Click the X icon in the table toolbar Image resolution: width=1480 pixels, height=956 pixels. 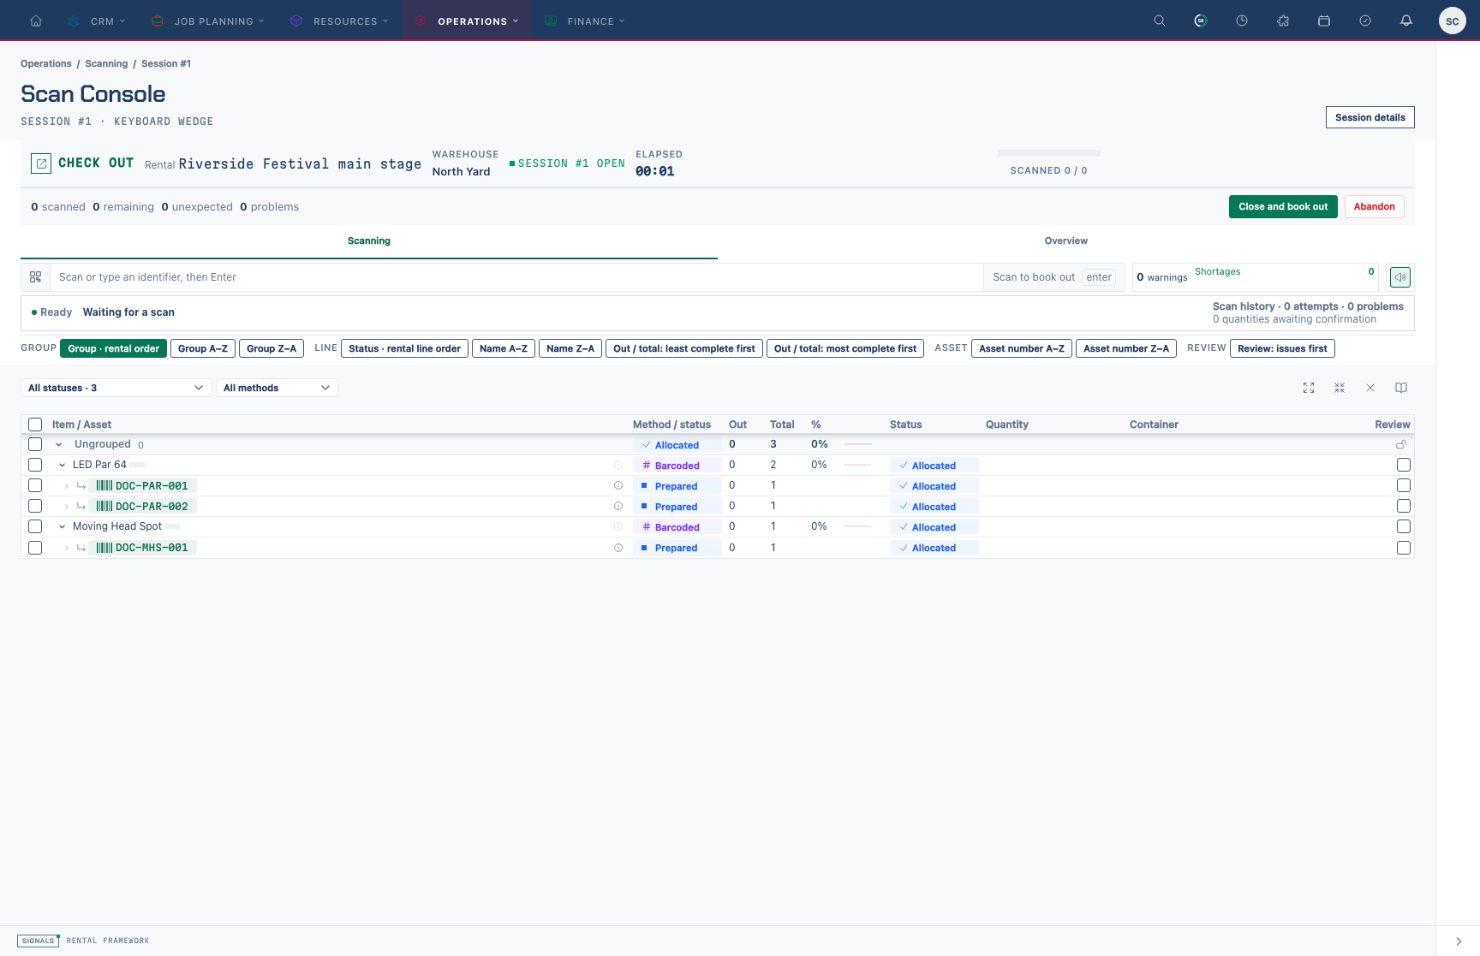pyautogui.click(x=1370, y=388)
